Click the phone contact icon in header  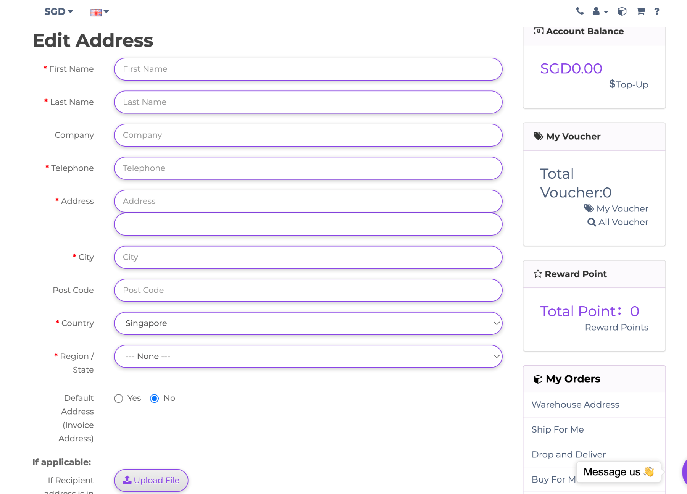point(580,11)
